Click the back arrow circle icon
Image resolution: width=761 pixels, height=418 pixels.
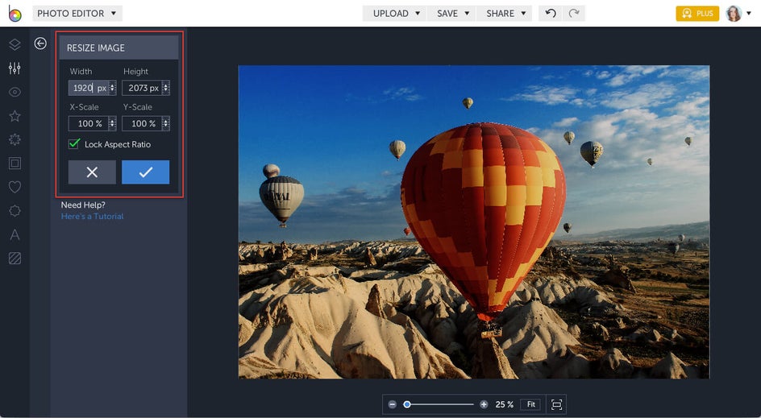(40, 43)
